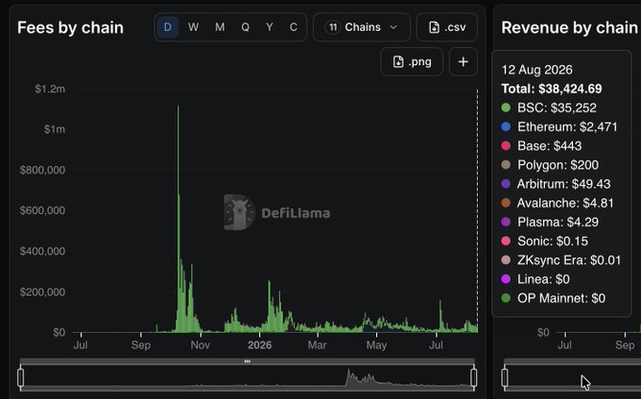Click the brown Avalanche legend dot

tap(505, 203)
